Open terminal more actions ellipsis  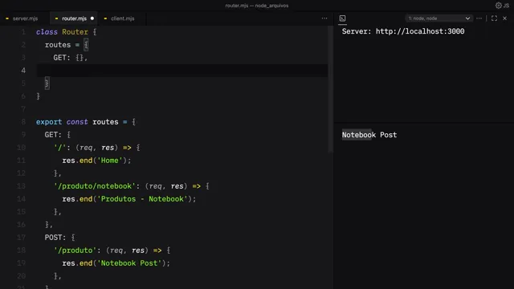pyautogui.click(x=479, y=18)
